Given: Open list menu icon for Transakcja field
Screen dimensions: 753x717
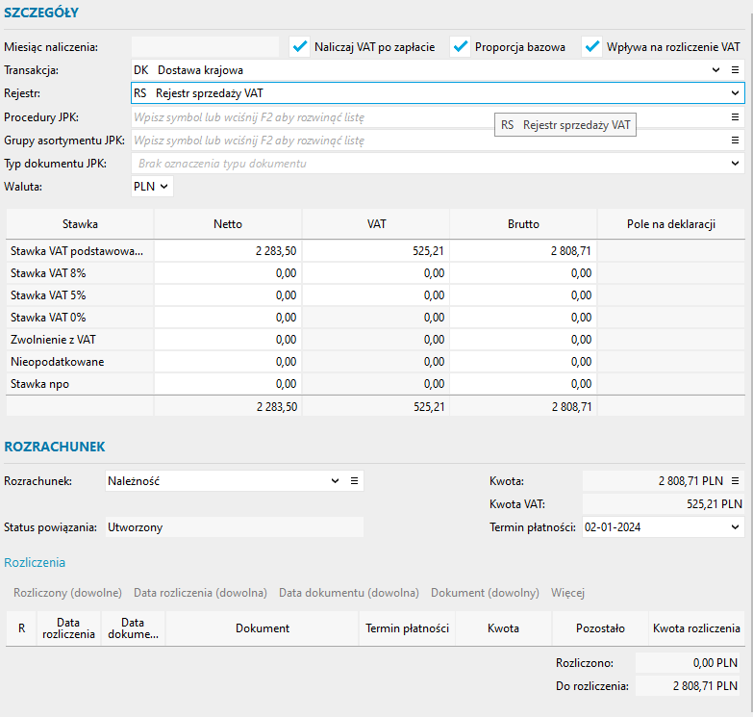Looking at the screenshot, I should (x=735, y=70).
